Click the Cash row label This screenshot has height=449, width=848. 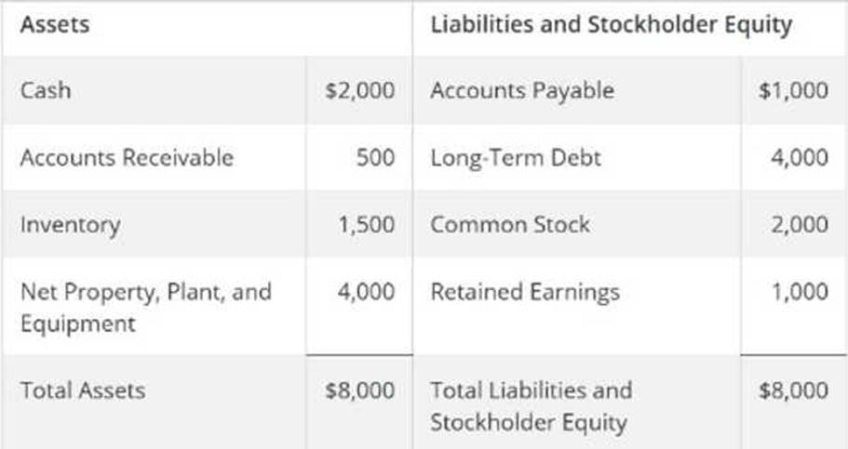point(45,90)
